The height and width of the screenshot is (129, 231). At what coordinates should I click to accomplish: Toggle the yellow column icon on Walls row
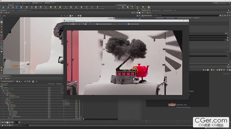pyautogui.click(x=76, y=103)
